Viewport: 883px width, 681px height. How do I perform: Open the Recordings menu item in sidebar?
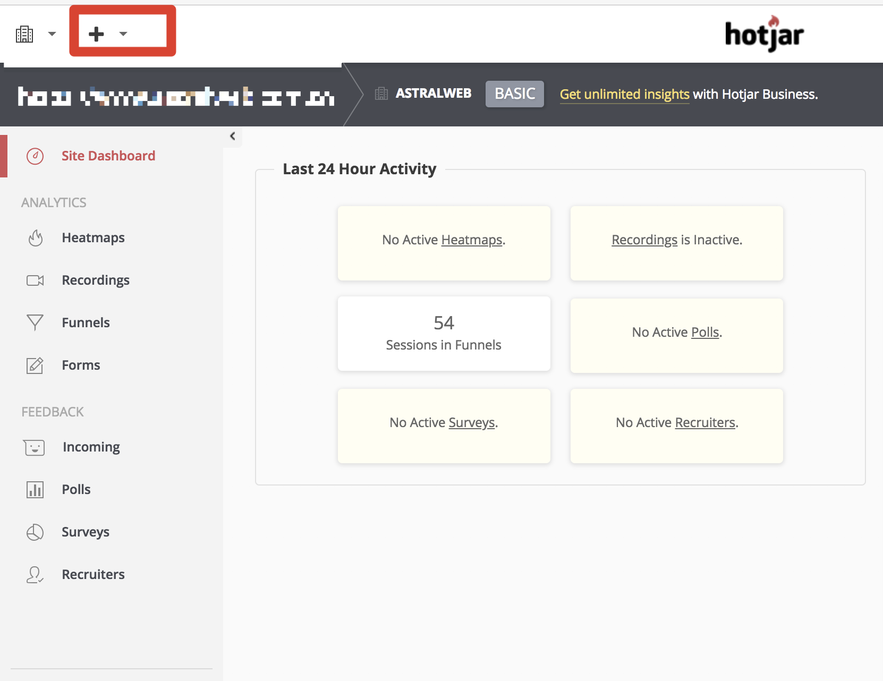pos(96,280)
